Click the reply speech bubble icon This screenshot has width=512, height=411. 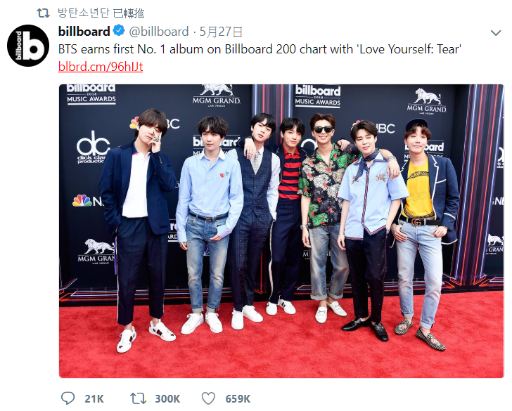68,398
